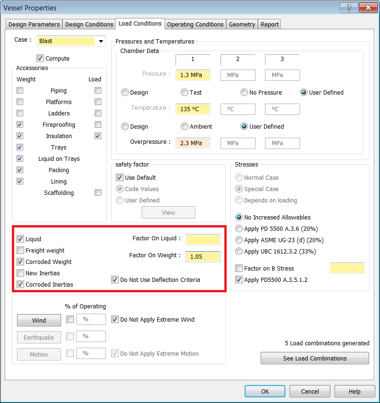
Task: Close the Vessel Properties dialog
Action: pyautogui.click(x=368, y=8)
